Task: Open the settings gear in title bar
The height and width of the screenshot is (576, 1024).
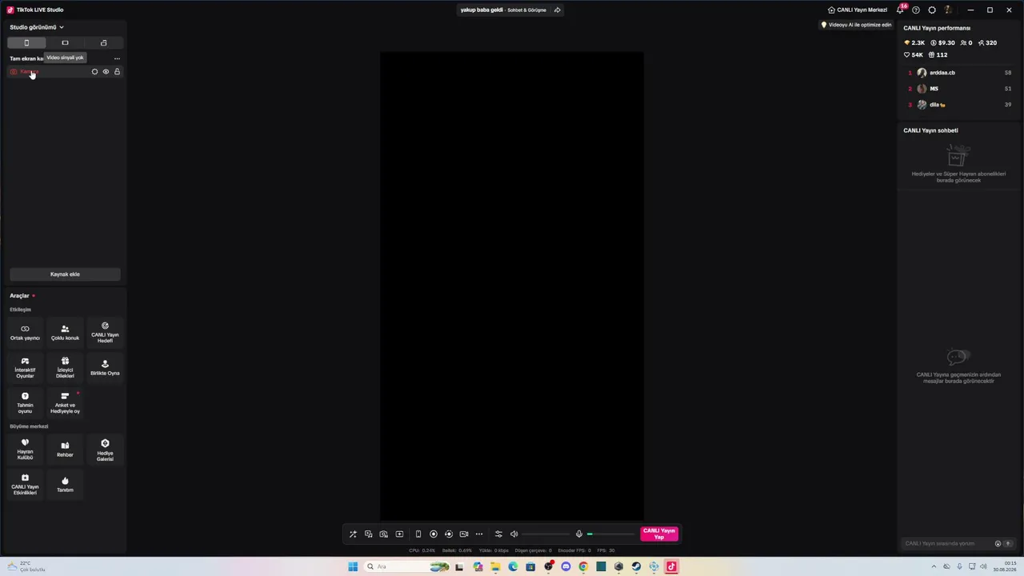Action: coord(932,10)
